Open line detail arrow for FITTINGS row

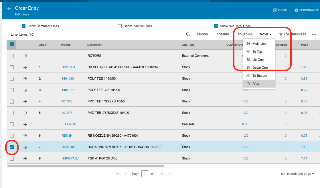tap(25, 124)
